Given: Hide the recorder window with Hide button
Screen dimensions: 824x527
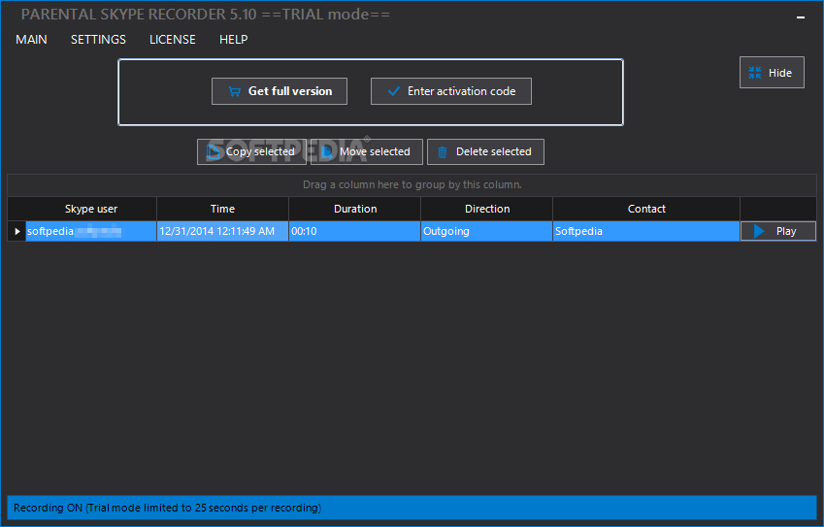Looking at the screenshot, I should coord(772,73).
